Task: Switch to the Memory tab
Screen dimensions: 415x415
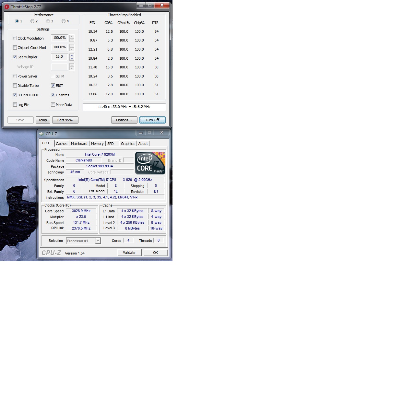Action: click(97, 144)
